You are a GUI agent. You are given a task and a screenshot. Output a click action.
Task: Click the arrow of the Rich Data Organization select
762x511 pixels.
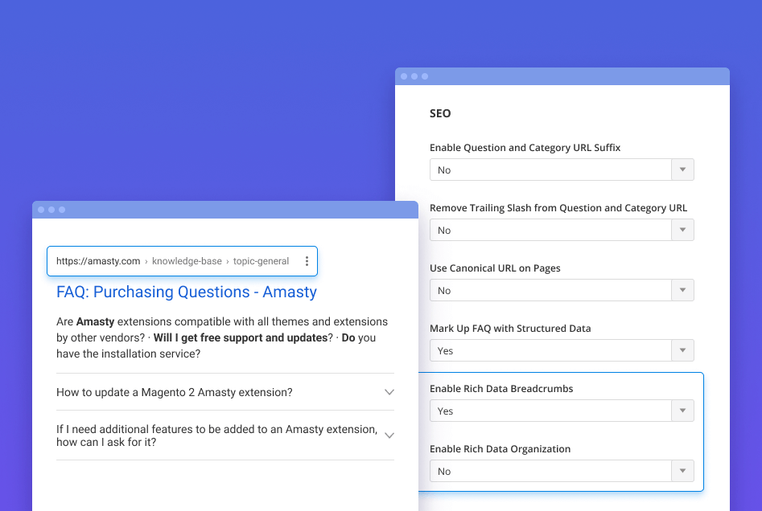coord(682,472)
